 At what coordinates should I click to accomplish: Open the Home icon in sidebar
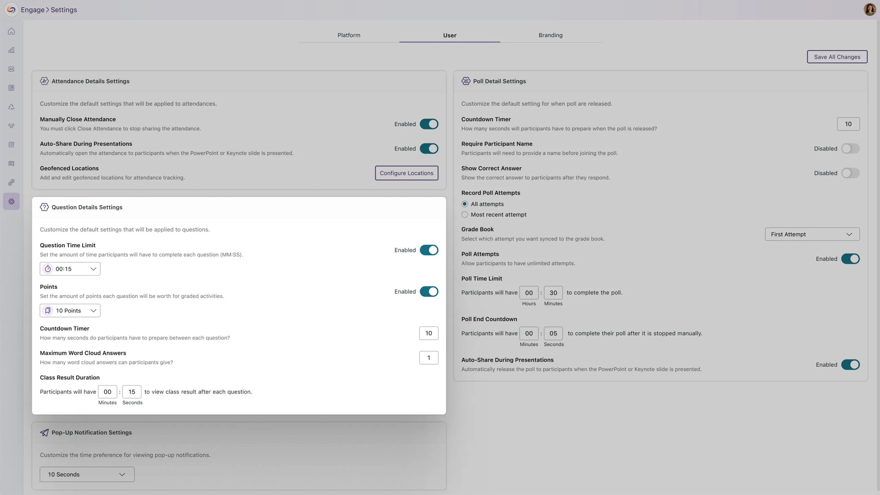coord(11,31)
